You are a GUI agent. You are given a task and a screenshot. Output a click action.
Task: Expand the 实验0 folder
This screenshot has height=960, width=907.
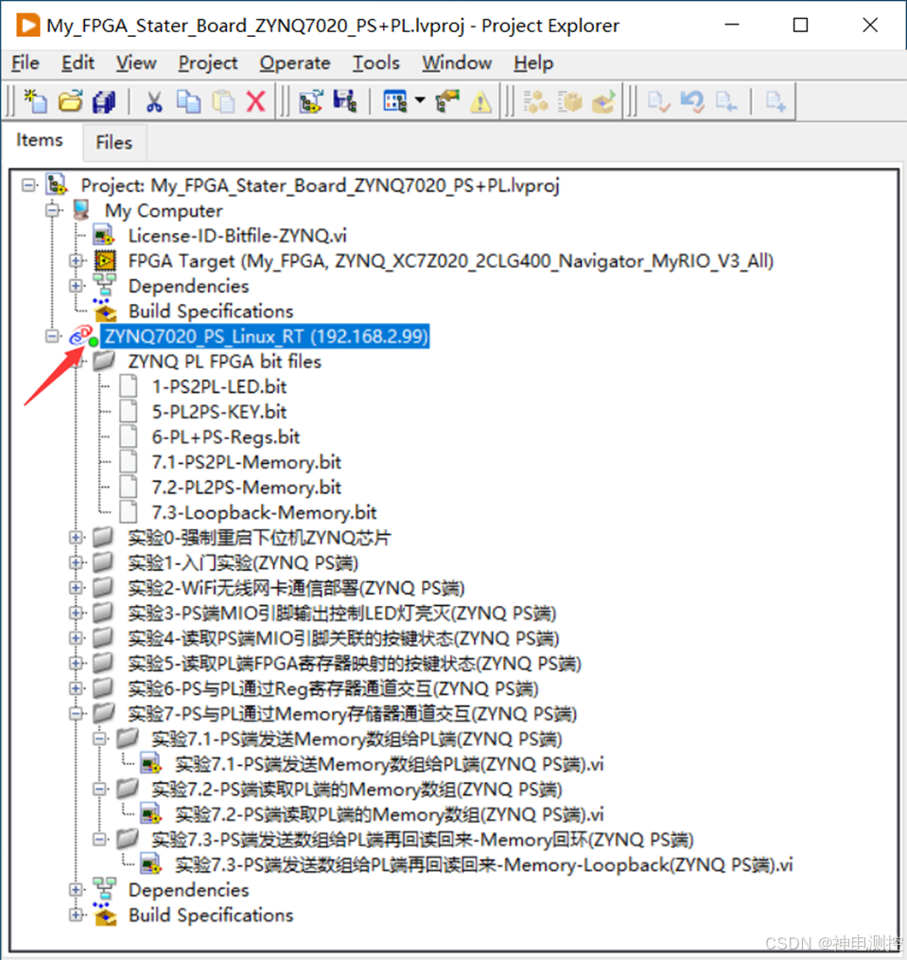coord(76,538)
